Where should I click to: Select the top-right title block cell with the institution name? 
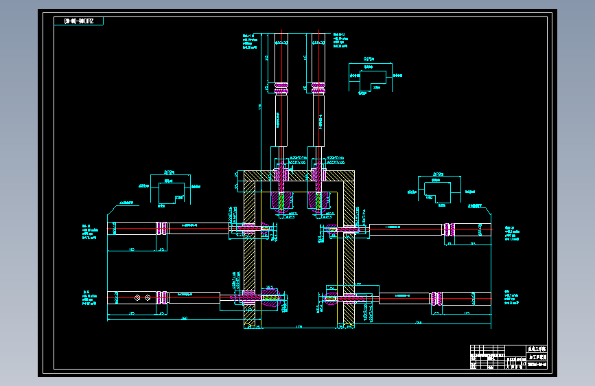[537, 349]
